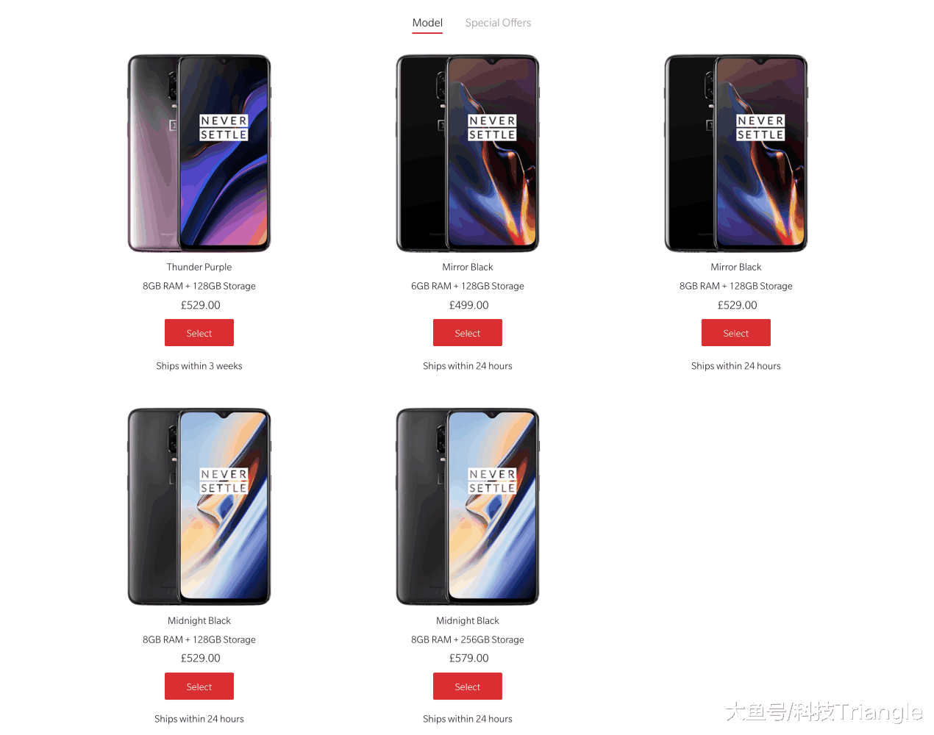934x735 pixels.
Task: Select the Thunder Purple 8GB model
Action: [199, 333]
